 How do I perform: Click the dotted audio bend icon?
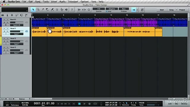84,10
